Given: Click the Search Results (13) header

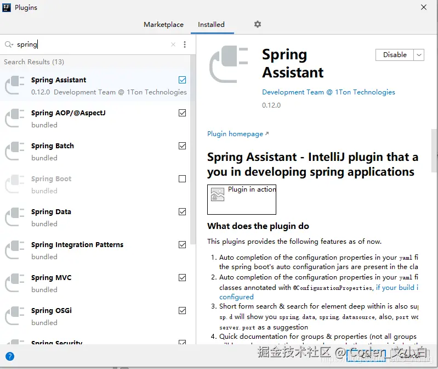Looking at the screenshot, I should (34, 62).
